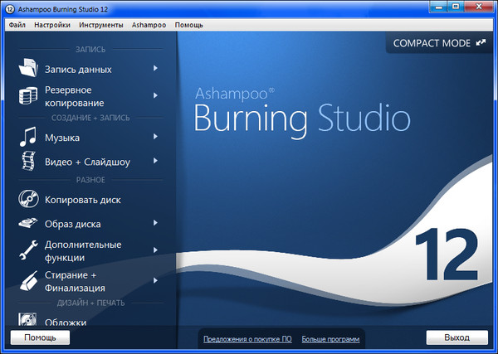Click the disc image icon for Образ диска
This screenshot has height=354, width=498.
coord(29,223)
